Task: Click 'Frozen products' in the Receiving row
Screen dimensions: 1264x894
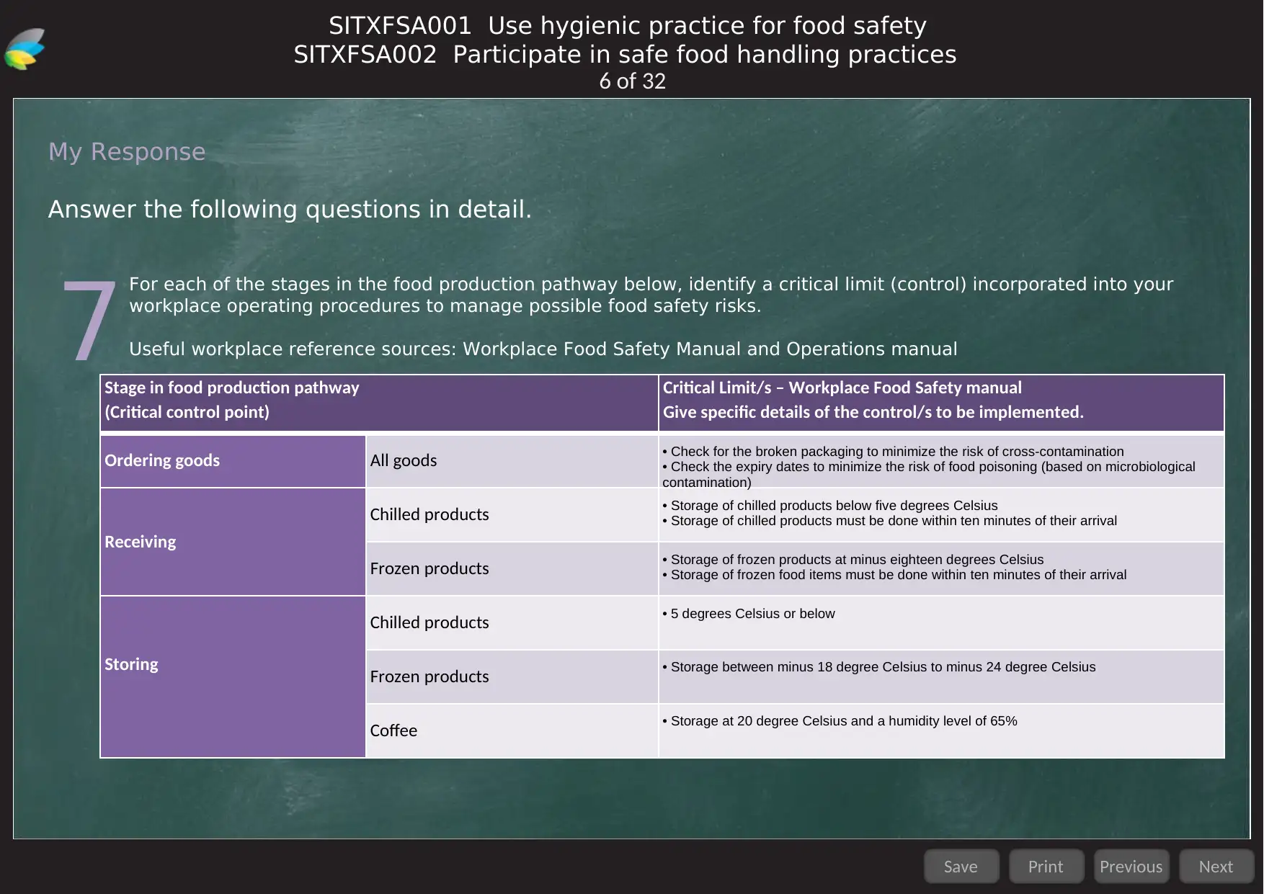Action: [x=512, y=568]
